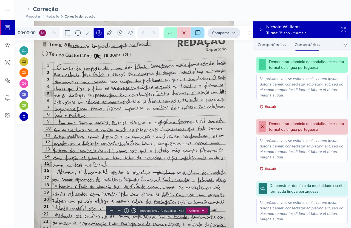Viewport: 351px width, 228px height.
Task: Select the pen annotation tool
Action: tap(109, 33)
